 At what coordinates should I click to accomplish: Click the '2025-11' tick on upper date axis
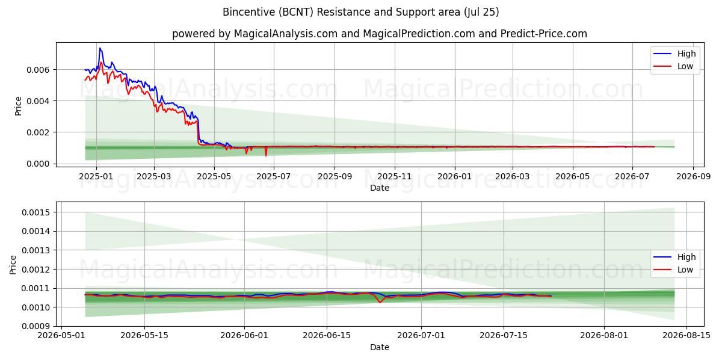(395, 176)
